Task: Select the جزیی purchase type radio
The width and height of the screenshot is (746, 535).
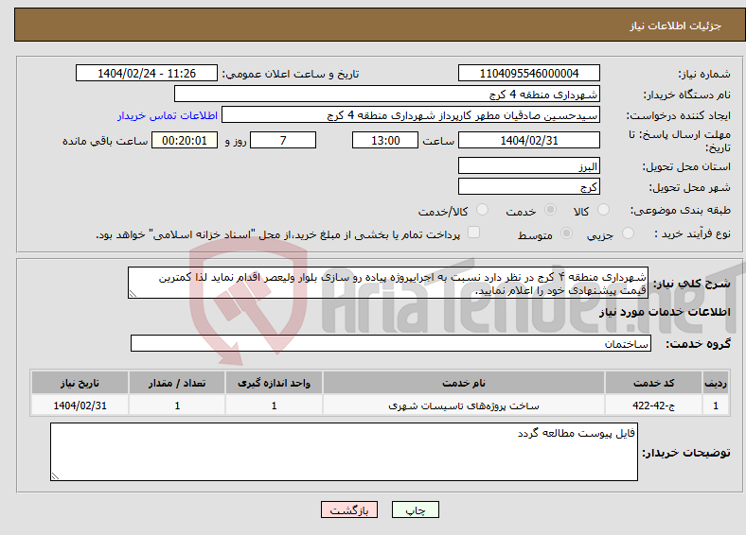Action: point(628,233)
